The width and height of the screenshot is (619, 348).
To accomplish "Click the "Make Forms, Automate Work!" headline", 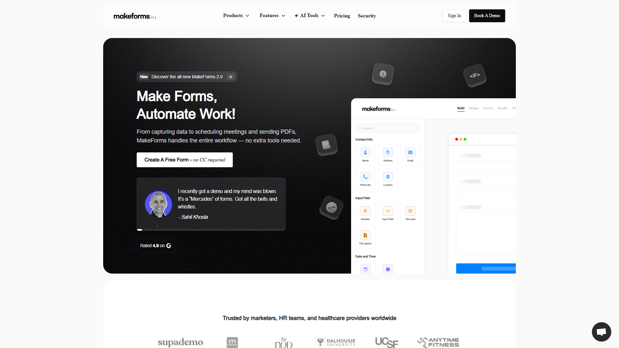I will (186, 105).
